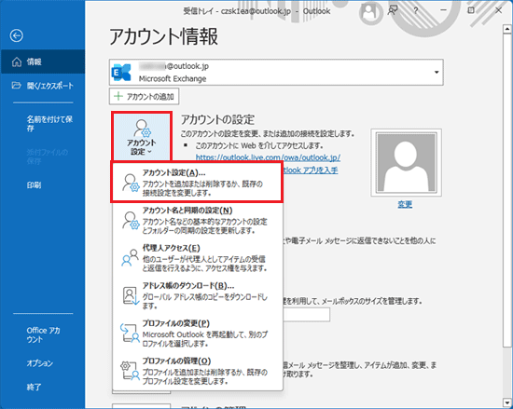Click the profile management gear icon
513x409 pixels.
[131, 371]
